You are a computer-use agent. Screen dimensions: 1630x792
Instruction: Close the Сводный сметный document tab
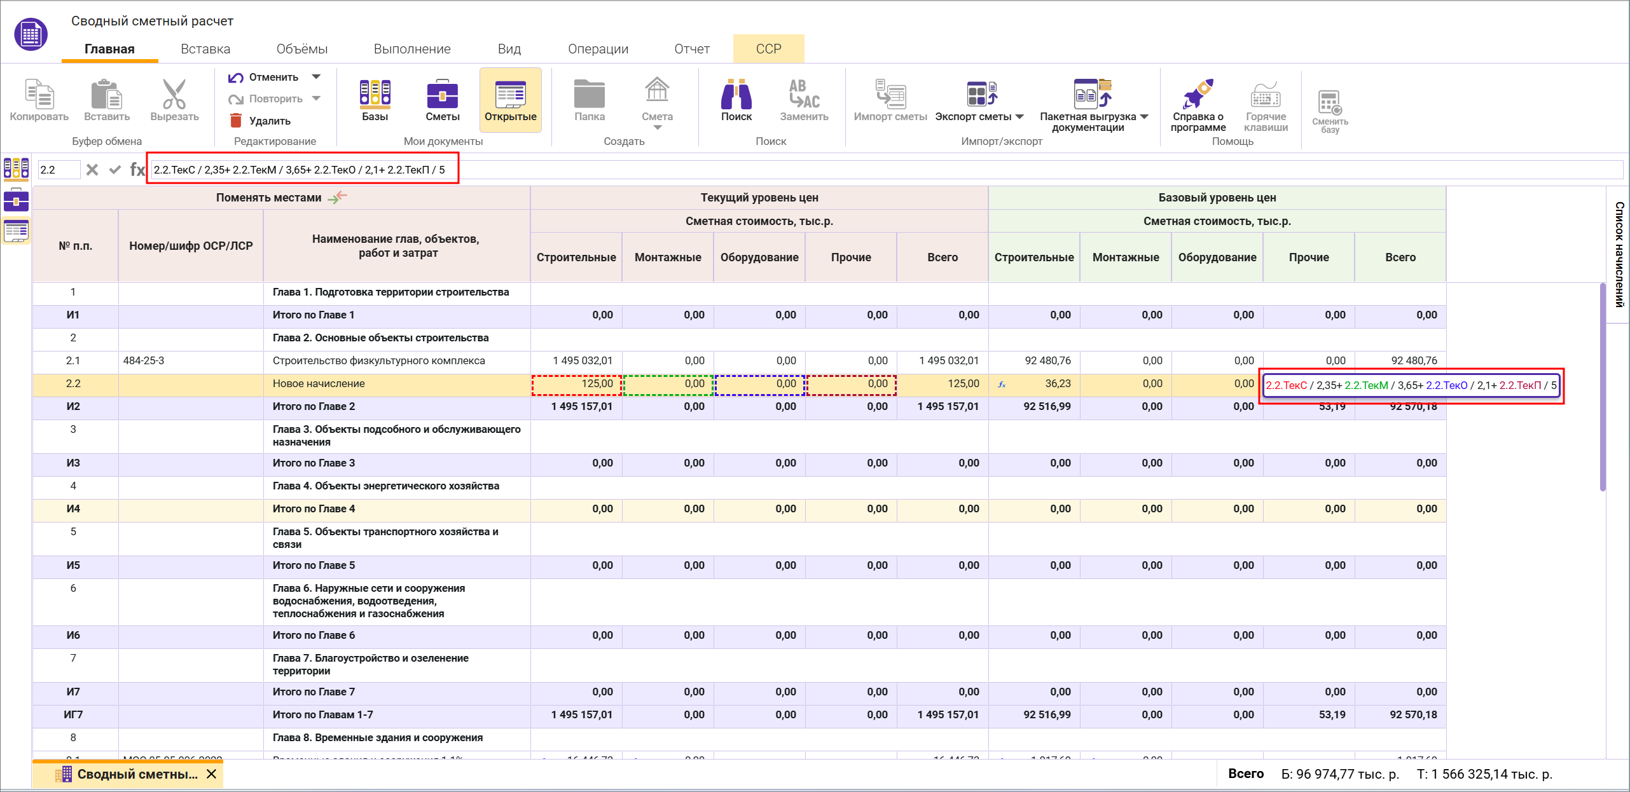pyautogui.click(x=212, y=774)
